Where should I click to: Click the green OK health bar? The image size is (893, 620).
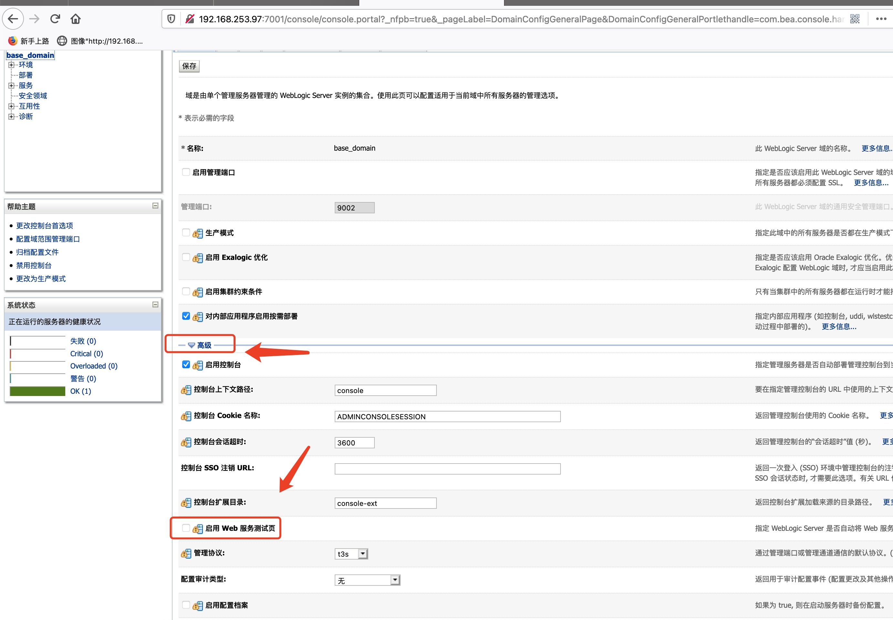(x=37, y=391)
